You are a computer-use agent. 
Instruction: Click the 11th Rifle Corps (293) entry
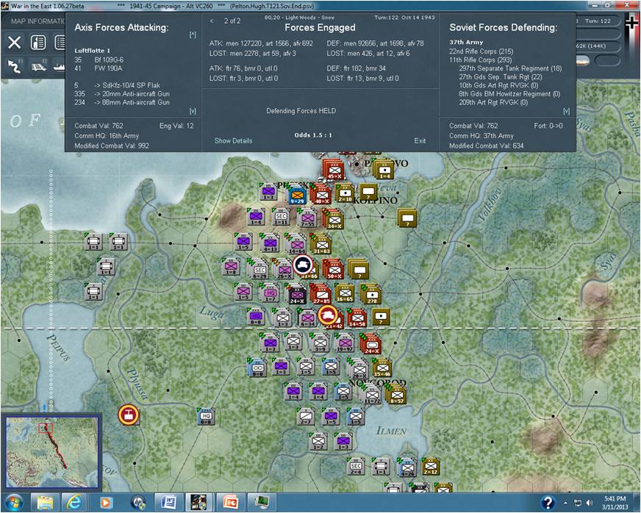click(481, 60)
